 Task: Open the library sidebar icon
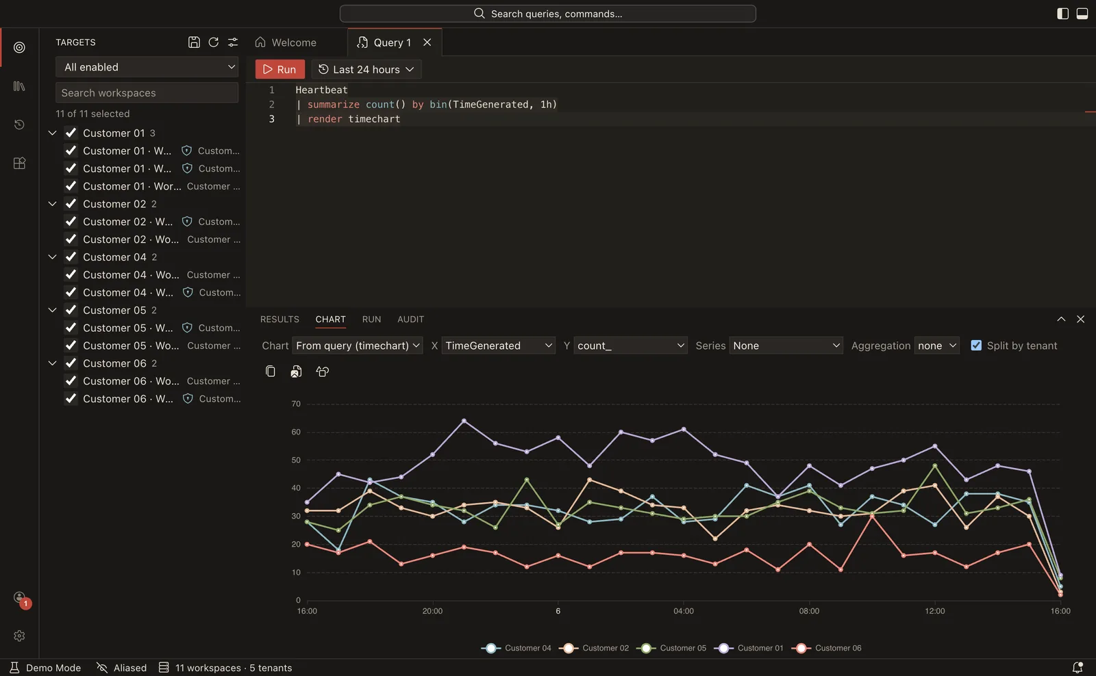(x=19, y=86)
